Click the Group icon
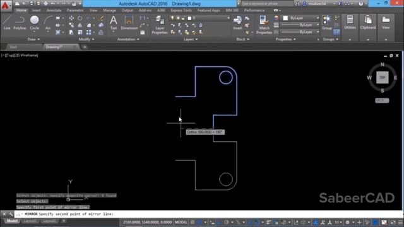The width and height of the screenshot is (404, 227). (x=327, y=23)
